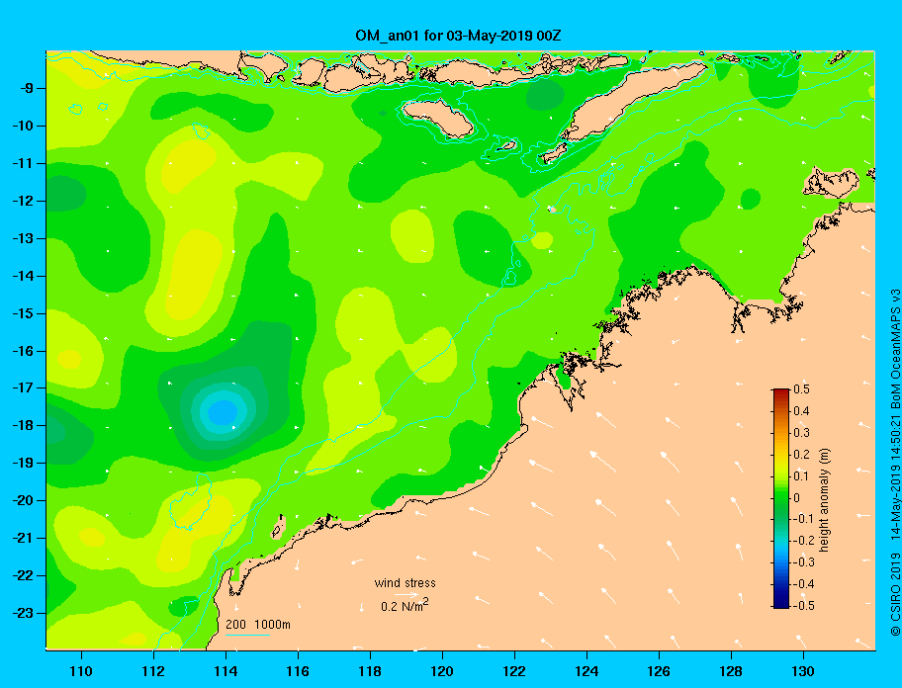Click longitude label 126 on the x-axis
Image resolution: width=902 pixels, height=688 pixels.
659,671
